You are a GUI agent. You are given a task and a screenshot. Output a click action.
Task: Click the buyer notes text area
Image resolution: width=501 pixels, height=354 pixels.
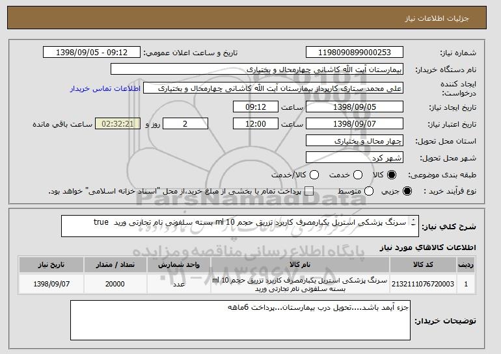(240, 320)
